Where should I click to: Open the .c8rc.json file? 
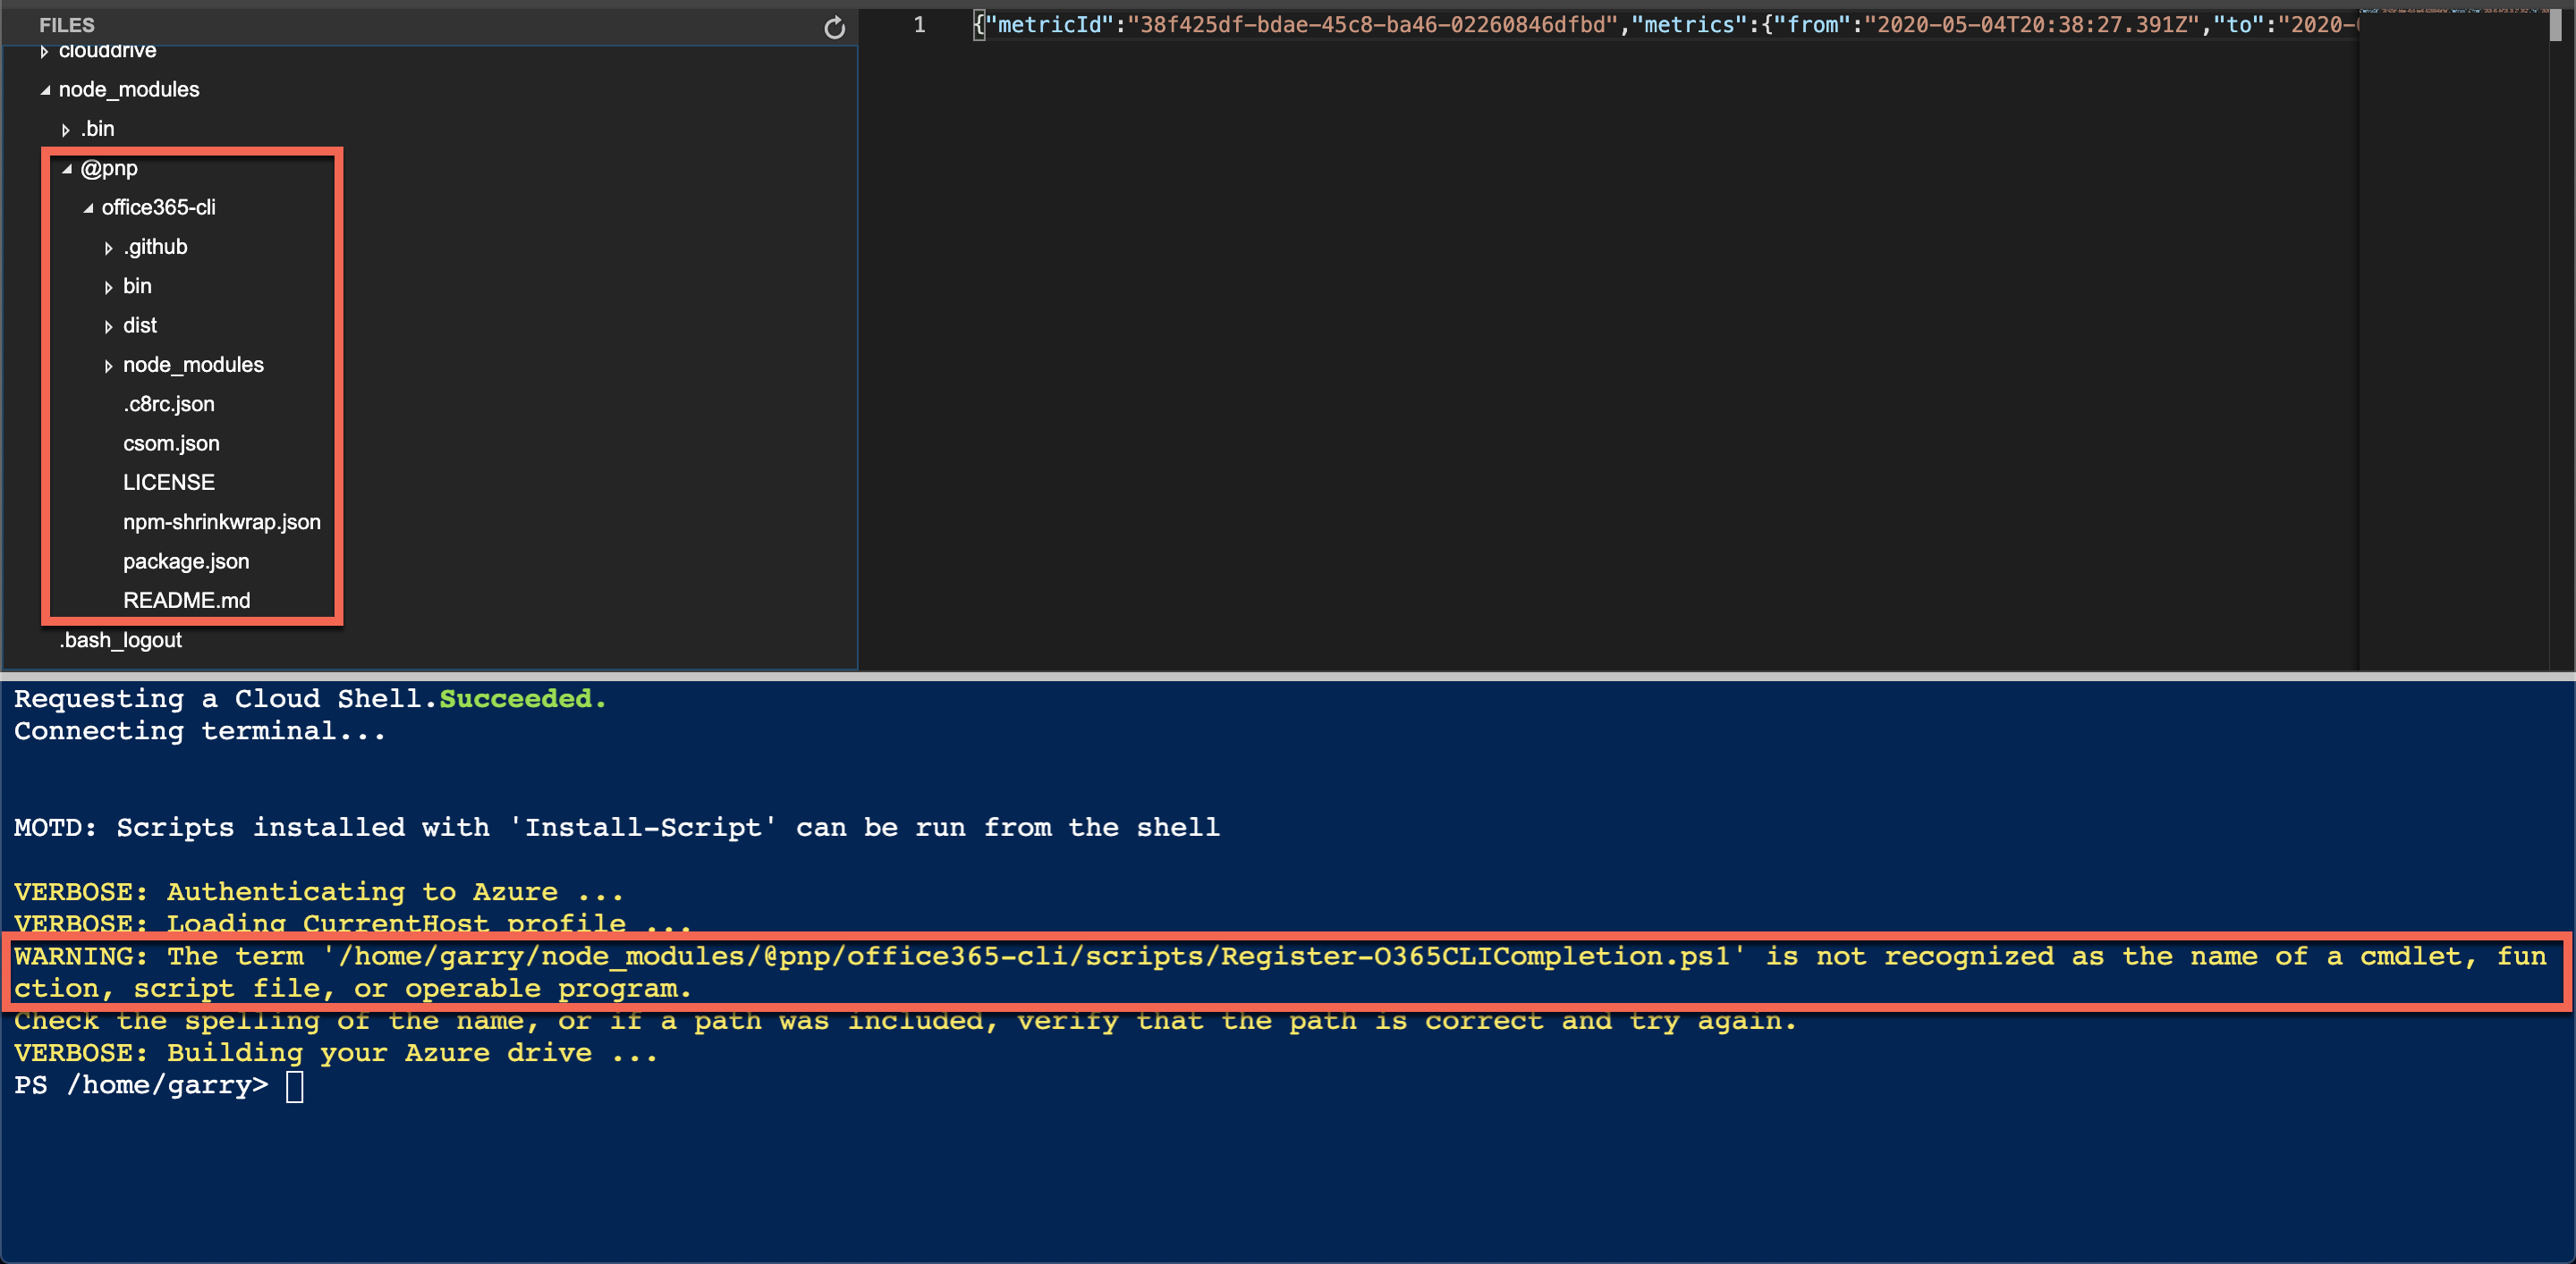point(168,404)
